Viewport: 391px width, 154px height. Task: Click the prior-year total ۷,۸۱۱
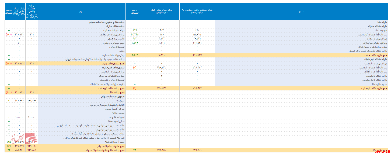[162, 55]
